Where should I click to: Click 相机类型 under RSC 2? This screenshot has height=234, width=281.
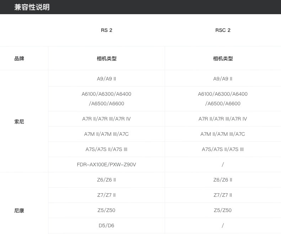coord(223,58)
